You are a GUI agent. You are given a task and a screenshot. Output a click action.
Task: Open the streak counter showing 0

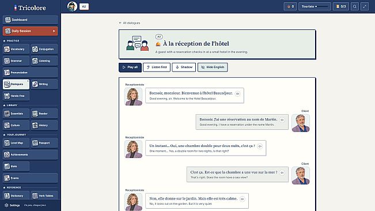290,6
